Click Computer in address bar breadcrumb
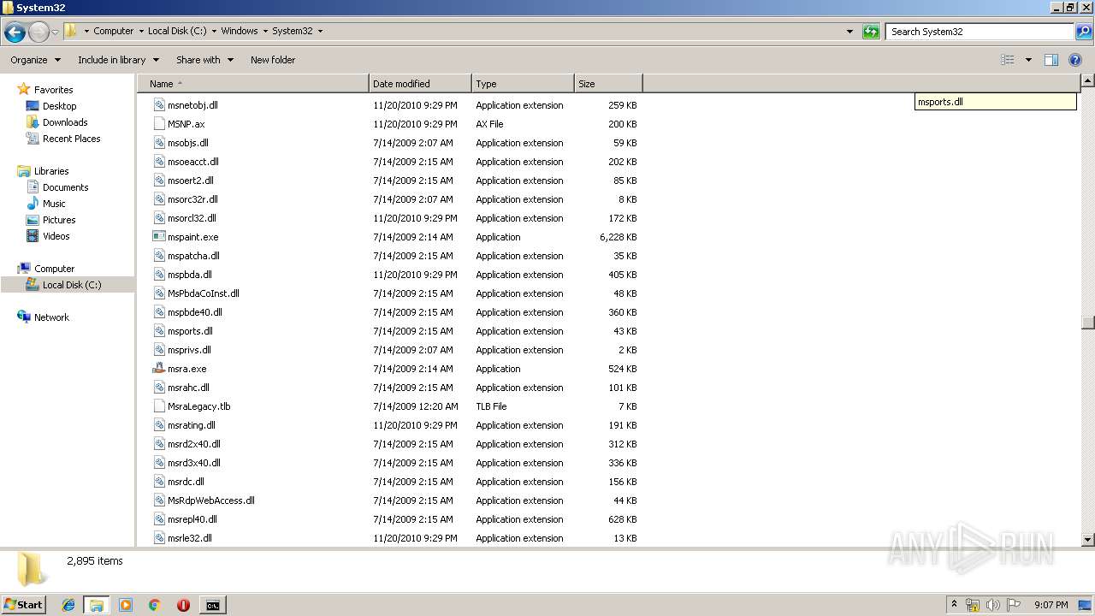This screenshot has width=1095, height=616. tap(114, 31)
